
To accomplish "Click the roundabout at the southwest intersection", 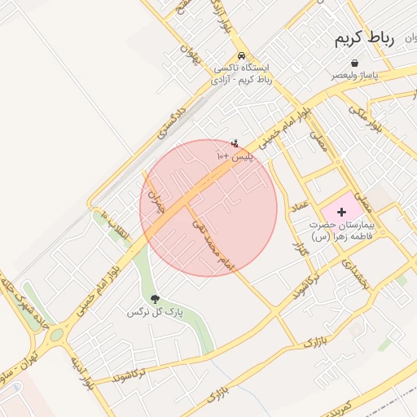I will pyautogui.click(x=57, y=335).
